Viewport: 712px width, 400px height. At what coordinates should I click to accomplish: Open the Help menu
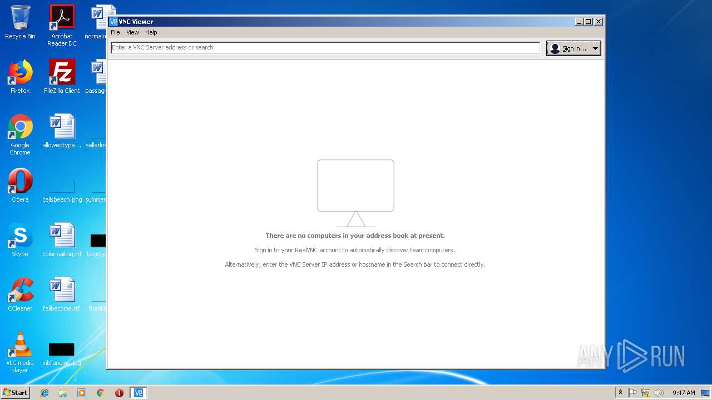(151, 32)
